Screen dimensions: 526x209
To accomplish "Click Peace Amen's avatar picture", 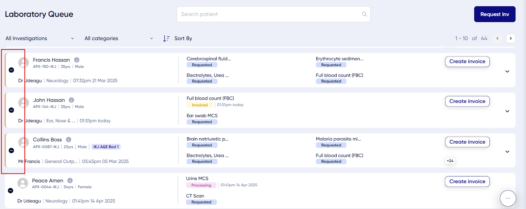I will point(23,183).
